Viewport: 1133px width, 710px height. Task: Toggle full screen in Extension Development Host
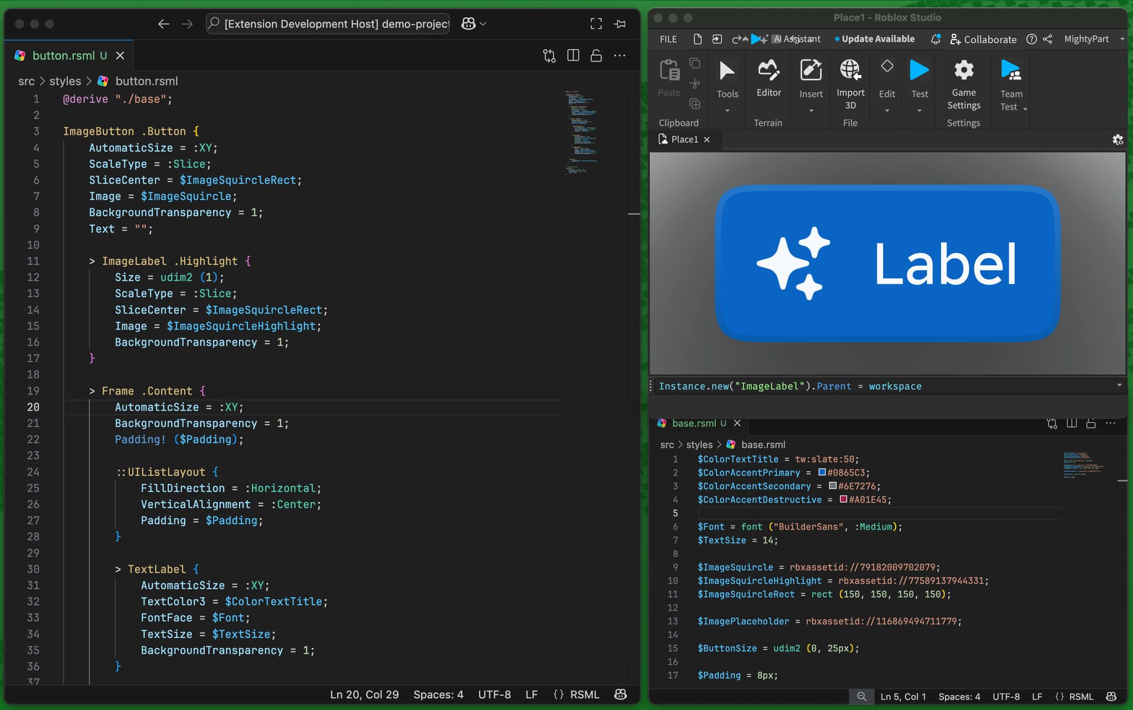coord(596,24)
